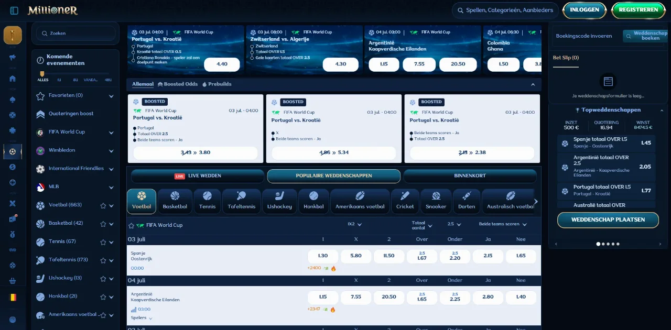Expand the MLB sidebar section
The height and width of the screenshot is (330, 671).
pyautogui.click(x=111, y=188)
